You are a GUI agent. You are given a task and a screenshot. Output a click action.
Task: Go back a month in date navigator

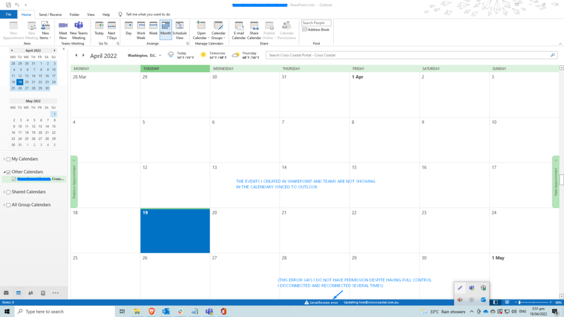coord(12,51)
